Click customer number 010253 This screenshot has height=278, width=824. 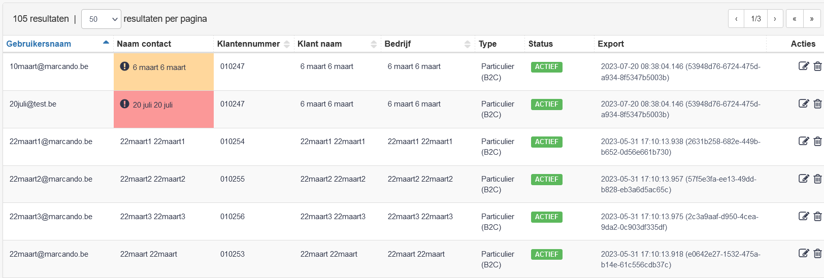point(233,254)
